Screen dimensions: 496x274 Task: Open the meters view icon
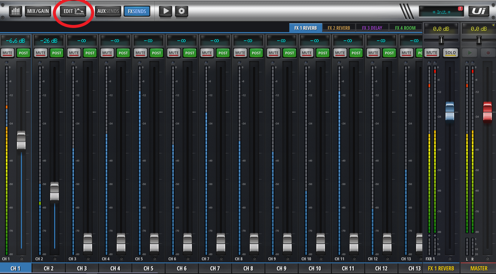point(15,11)
